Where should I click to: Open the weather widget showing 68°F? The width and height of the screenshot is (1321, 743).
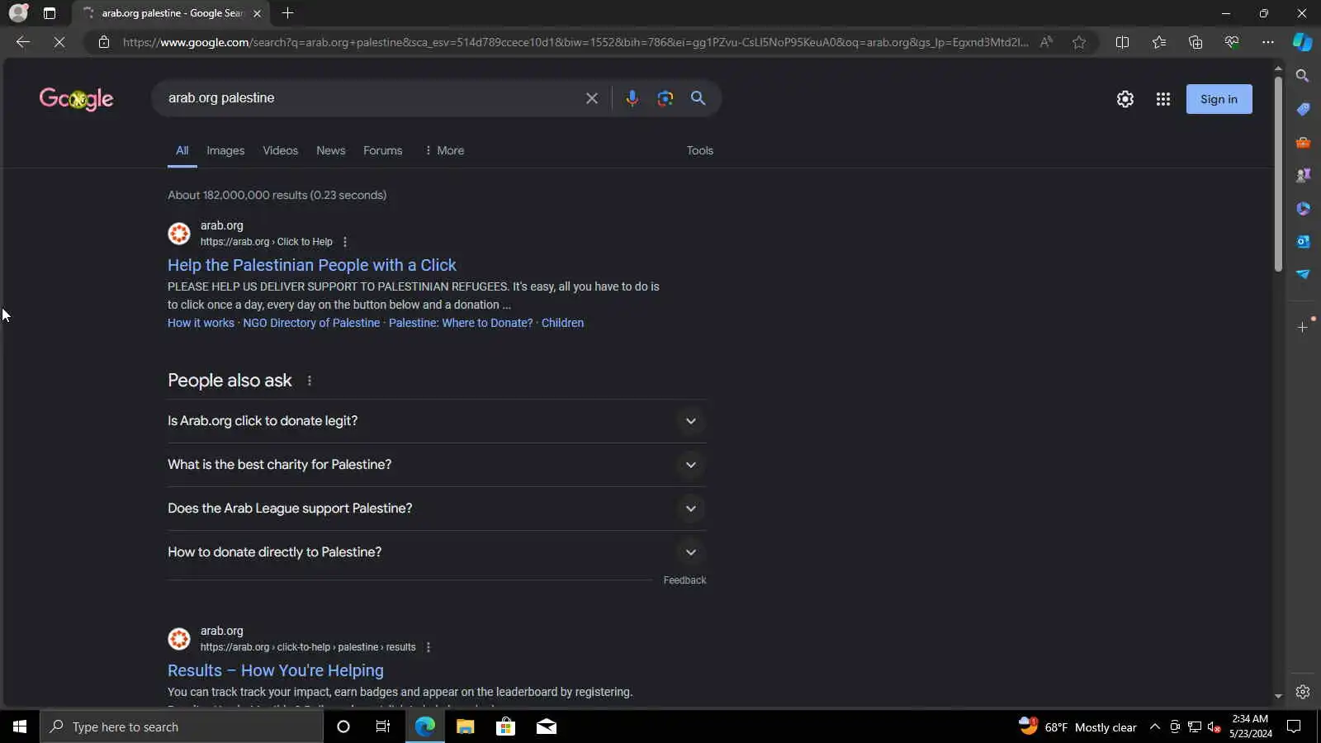click(x=1077, y=726)
